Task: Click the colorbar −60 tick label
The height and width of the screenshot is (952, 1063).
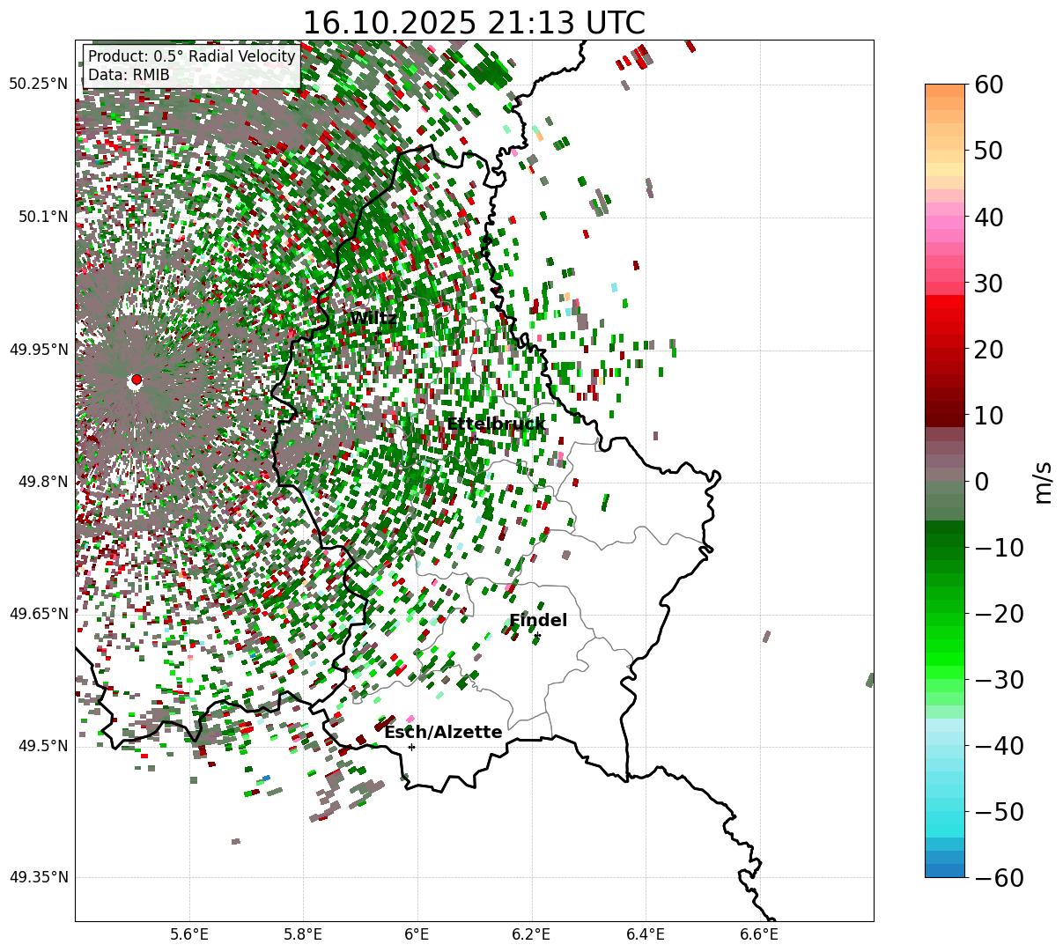Action: click(x=998, y=878)
